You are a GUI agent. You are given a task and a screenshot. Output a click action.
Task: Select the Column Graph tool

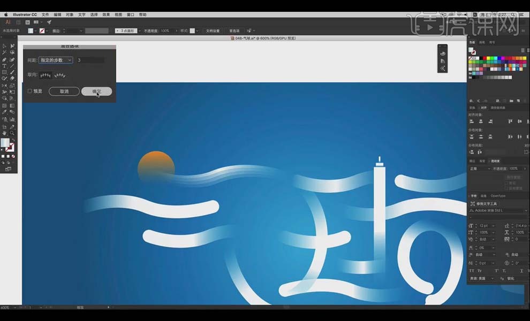(12, 119)
